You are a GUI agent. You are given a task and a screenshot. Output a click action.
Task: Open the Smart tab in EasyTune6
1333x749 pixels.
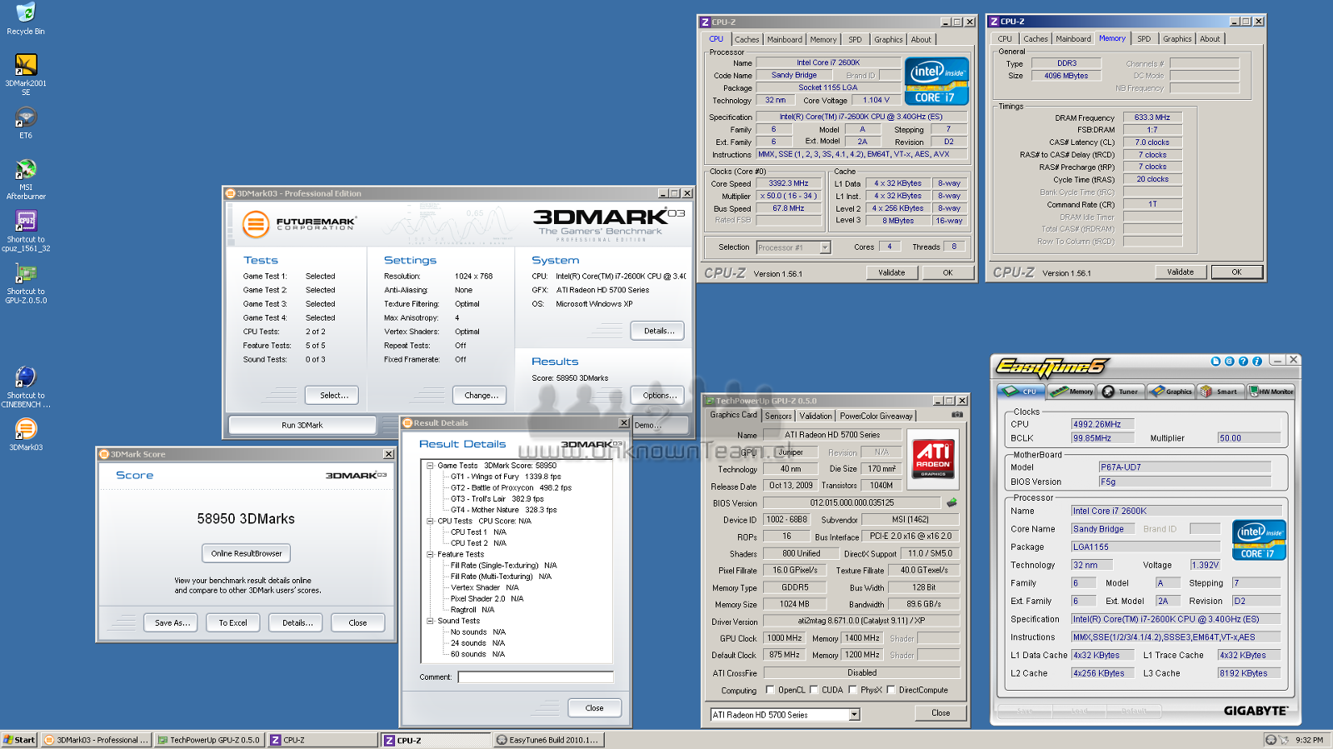(1221, 392)
